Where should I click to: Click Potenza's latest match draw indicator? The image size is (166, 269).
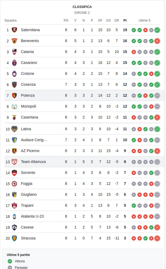(157, 95)
